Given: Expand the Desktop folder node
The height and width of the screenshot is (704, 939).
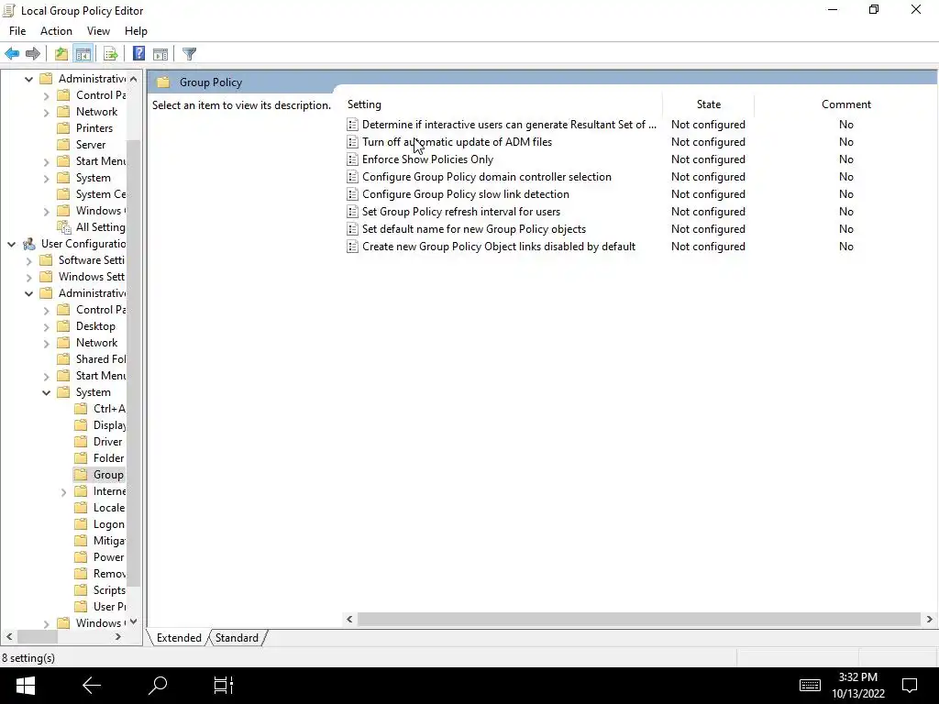Looking at the screenshot, I should [46, 327].
